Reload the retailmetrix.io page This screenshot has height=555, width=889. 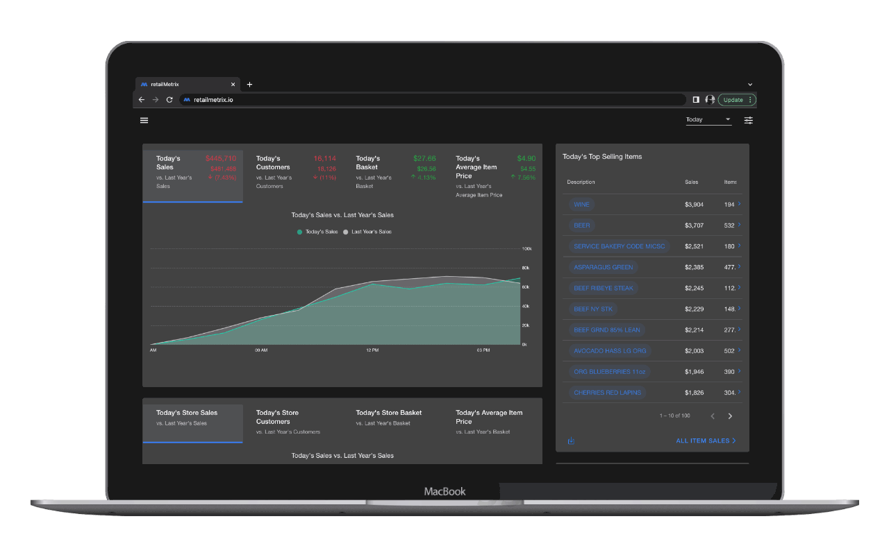[x=169, y=99]
